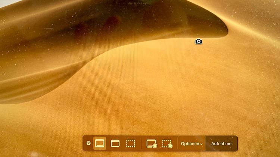Image resolution: width=280 pixels, height=157 pixels.
Task: Select the record selected portion icon
Action: tap(167, 144)
